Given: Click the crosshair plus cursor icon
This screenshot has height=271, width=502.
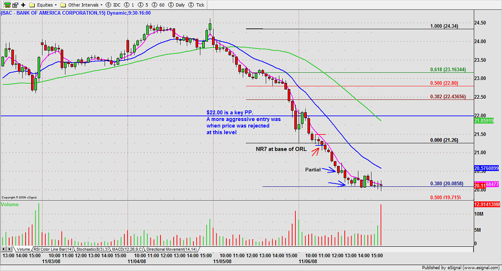Looking at the screenshot, I should (x=23, y=5).
